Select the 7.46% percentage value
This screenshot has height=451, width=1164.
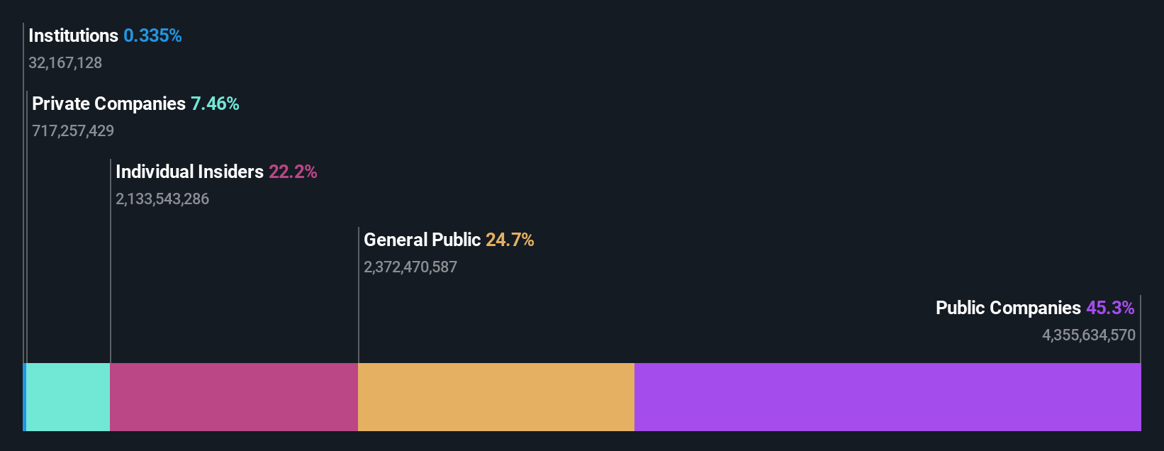click(x=215, y=104)
